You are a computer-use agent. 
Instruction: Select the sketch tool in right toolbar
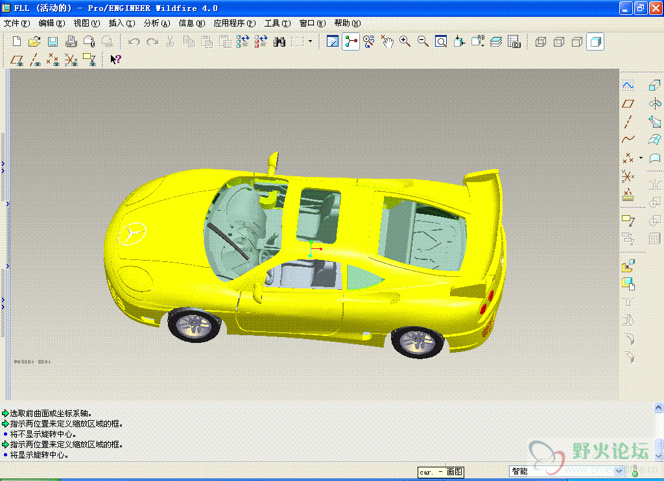[628, 86]
